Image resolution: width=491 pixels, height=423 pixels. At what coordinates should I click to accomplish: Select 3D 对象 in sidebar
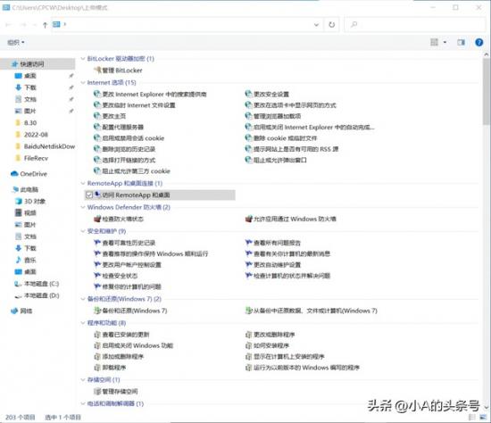pyautogui.click(x=30, y=201)
